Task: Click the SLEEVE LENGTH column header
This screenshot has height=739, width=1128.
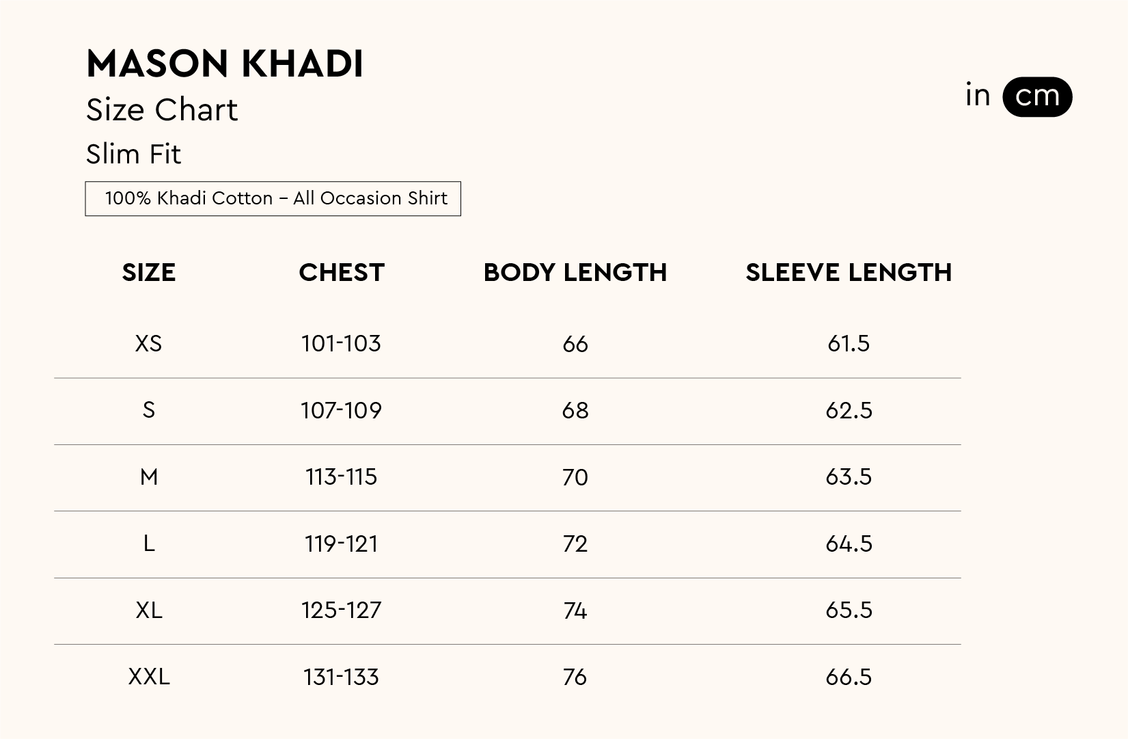Action: tap(849, 272)
